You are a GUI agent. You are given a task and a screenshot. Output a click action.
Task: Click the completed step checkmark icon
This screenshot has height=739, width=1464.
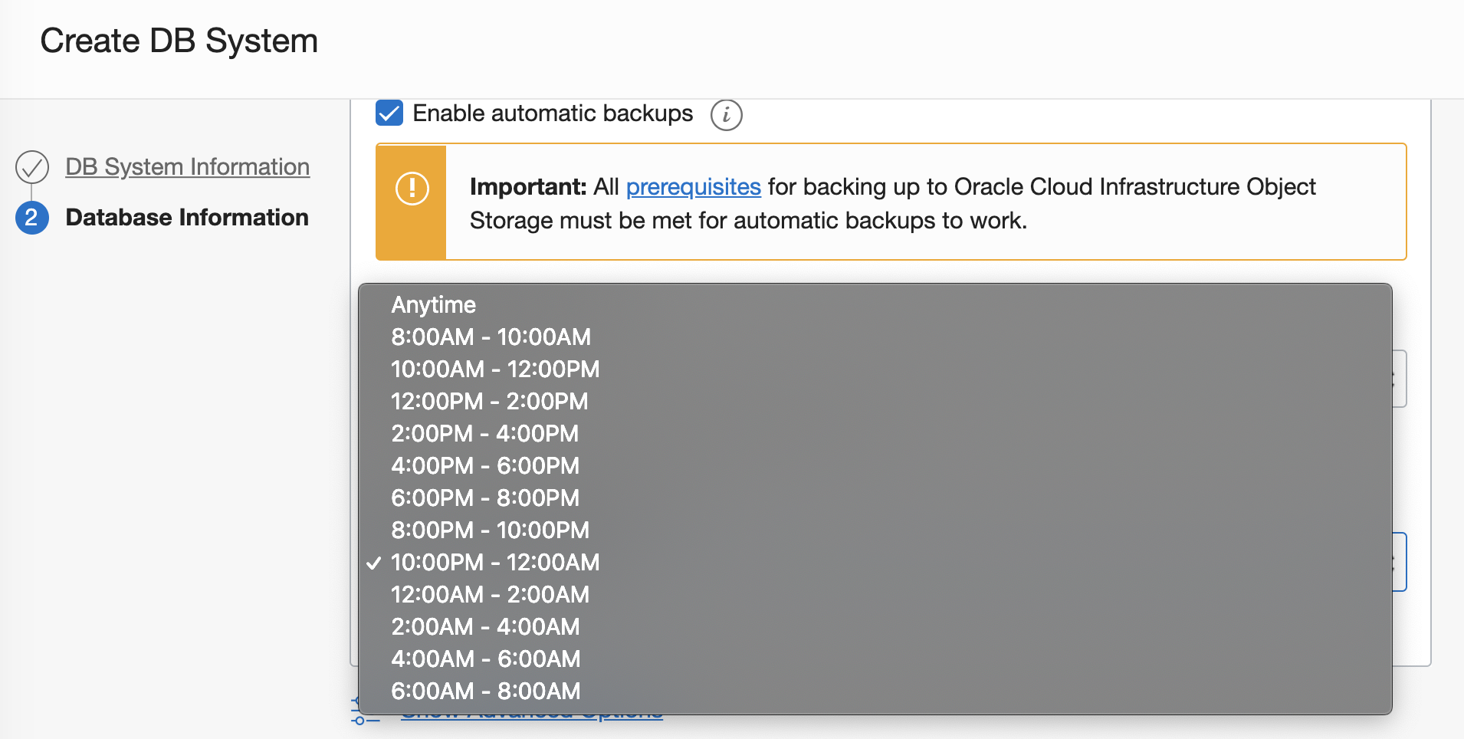coord(32,166)
